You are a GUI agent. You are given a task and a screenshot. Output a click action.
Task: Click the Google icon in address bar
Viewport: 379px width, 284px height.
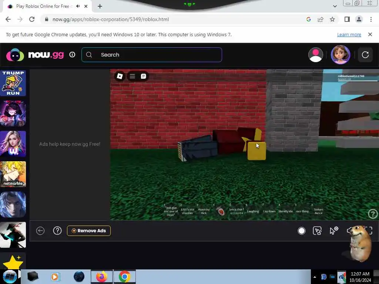click(x=308, y=19)
